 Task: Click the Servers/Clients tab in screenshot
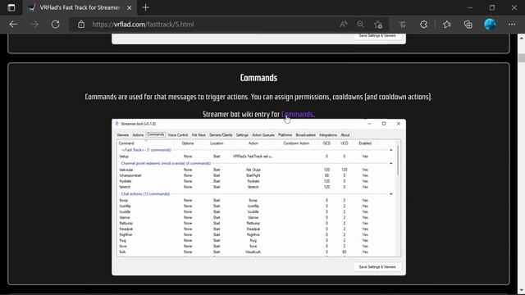point(221,134)
